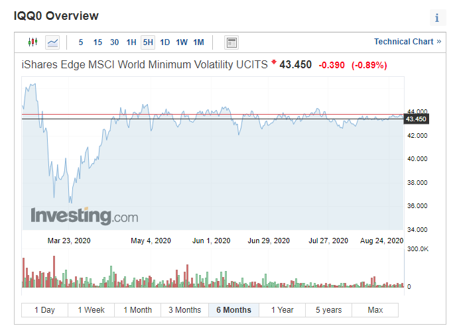This screenshot has height=332, width=457.
Task: Set chart interval to 15 minutes
Action: tap(98, 42)
